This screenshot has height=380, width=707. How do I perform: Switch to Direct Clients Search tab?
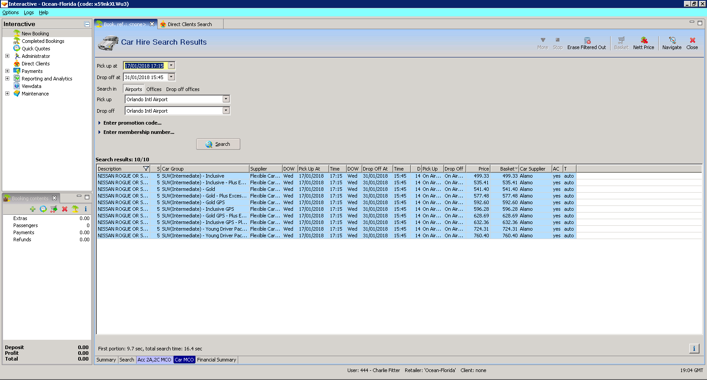(x=190, y=24)
